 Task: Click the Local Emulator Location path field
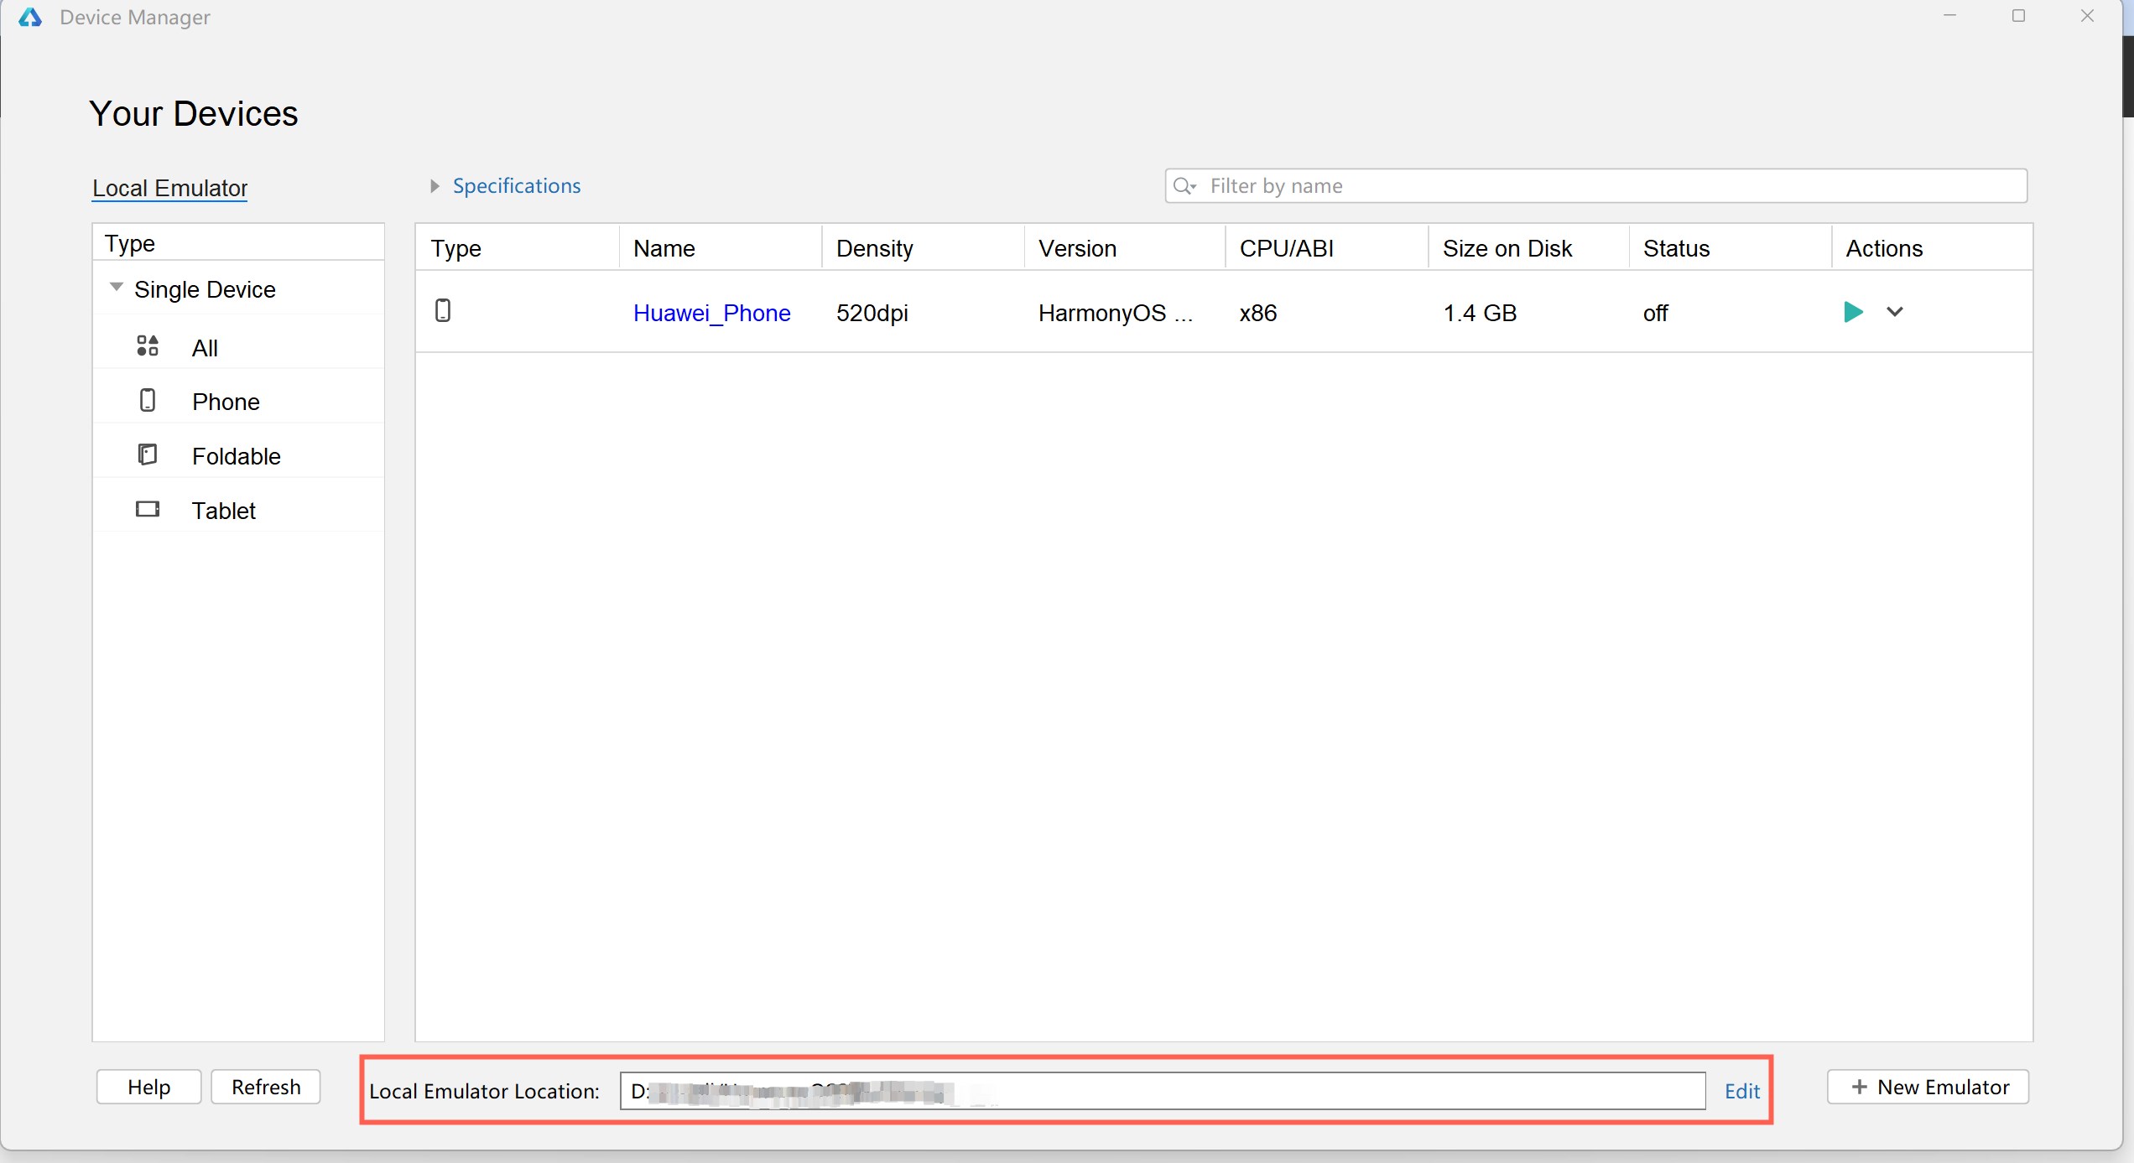click(1163, 1091)
